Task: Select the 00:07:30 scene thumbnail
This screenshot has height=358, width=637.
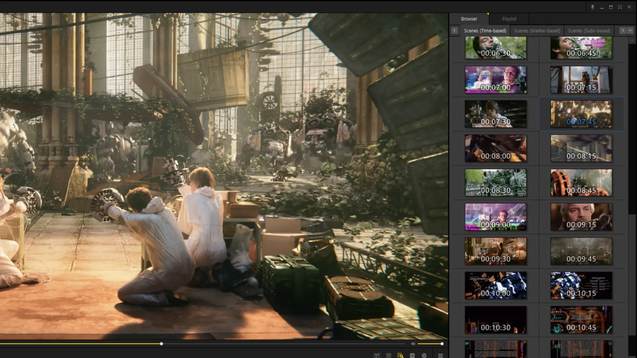Action: click(496, 114)
